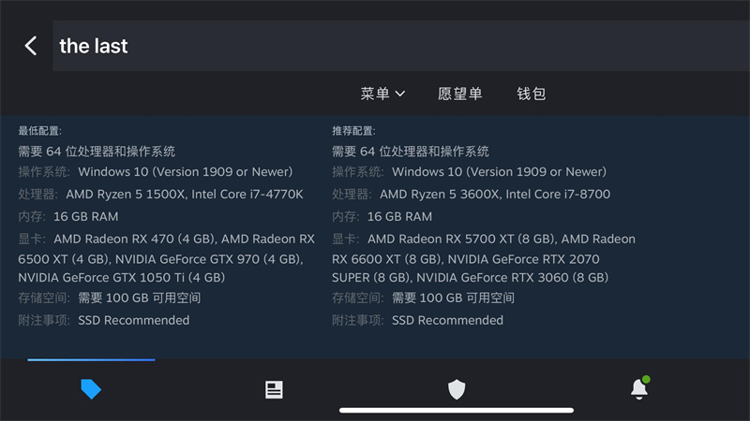This screenshot has height=421, width=750.
Task: Click 'AMD Ryzen 5 3600X, Intel Core i7-8700'
Action: click(495, 195)
